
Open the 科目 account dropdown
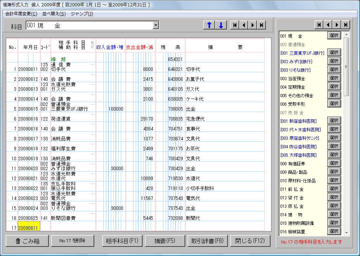tap(156, 26)
